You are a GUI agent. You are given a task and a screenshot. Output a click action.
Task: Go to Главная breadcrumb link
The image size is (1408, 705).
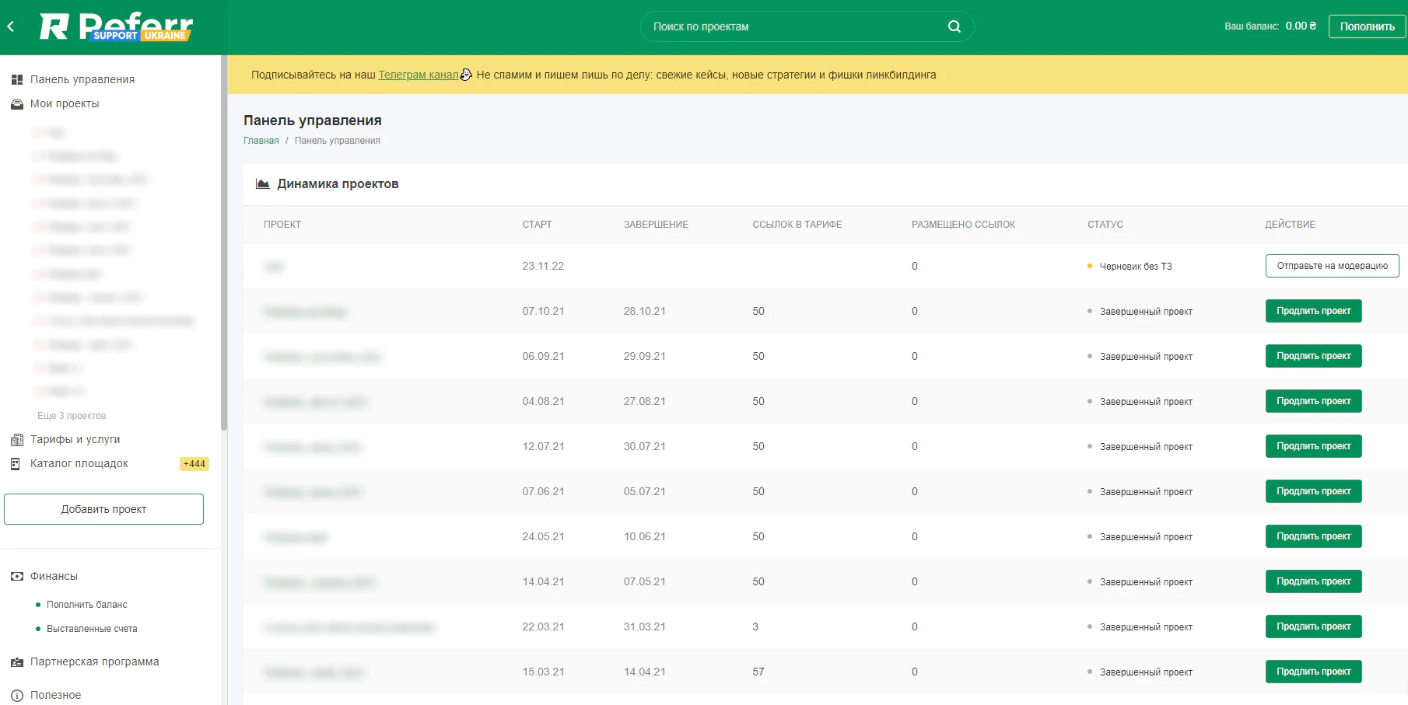pyautogui.click(x=261, y=141)
